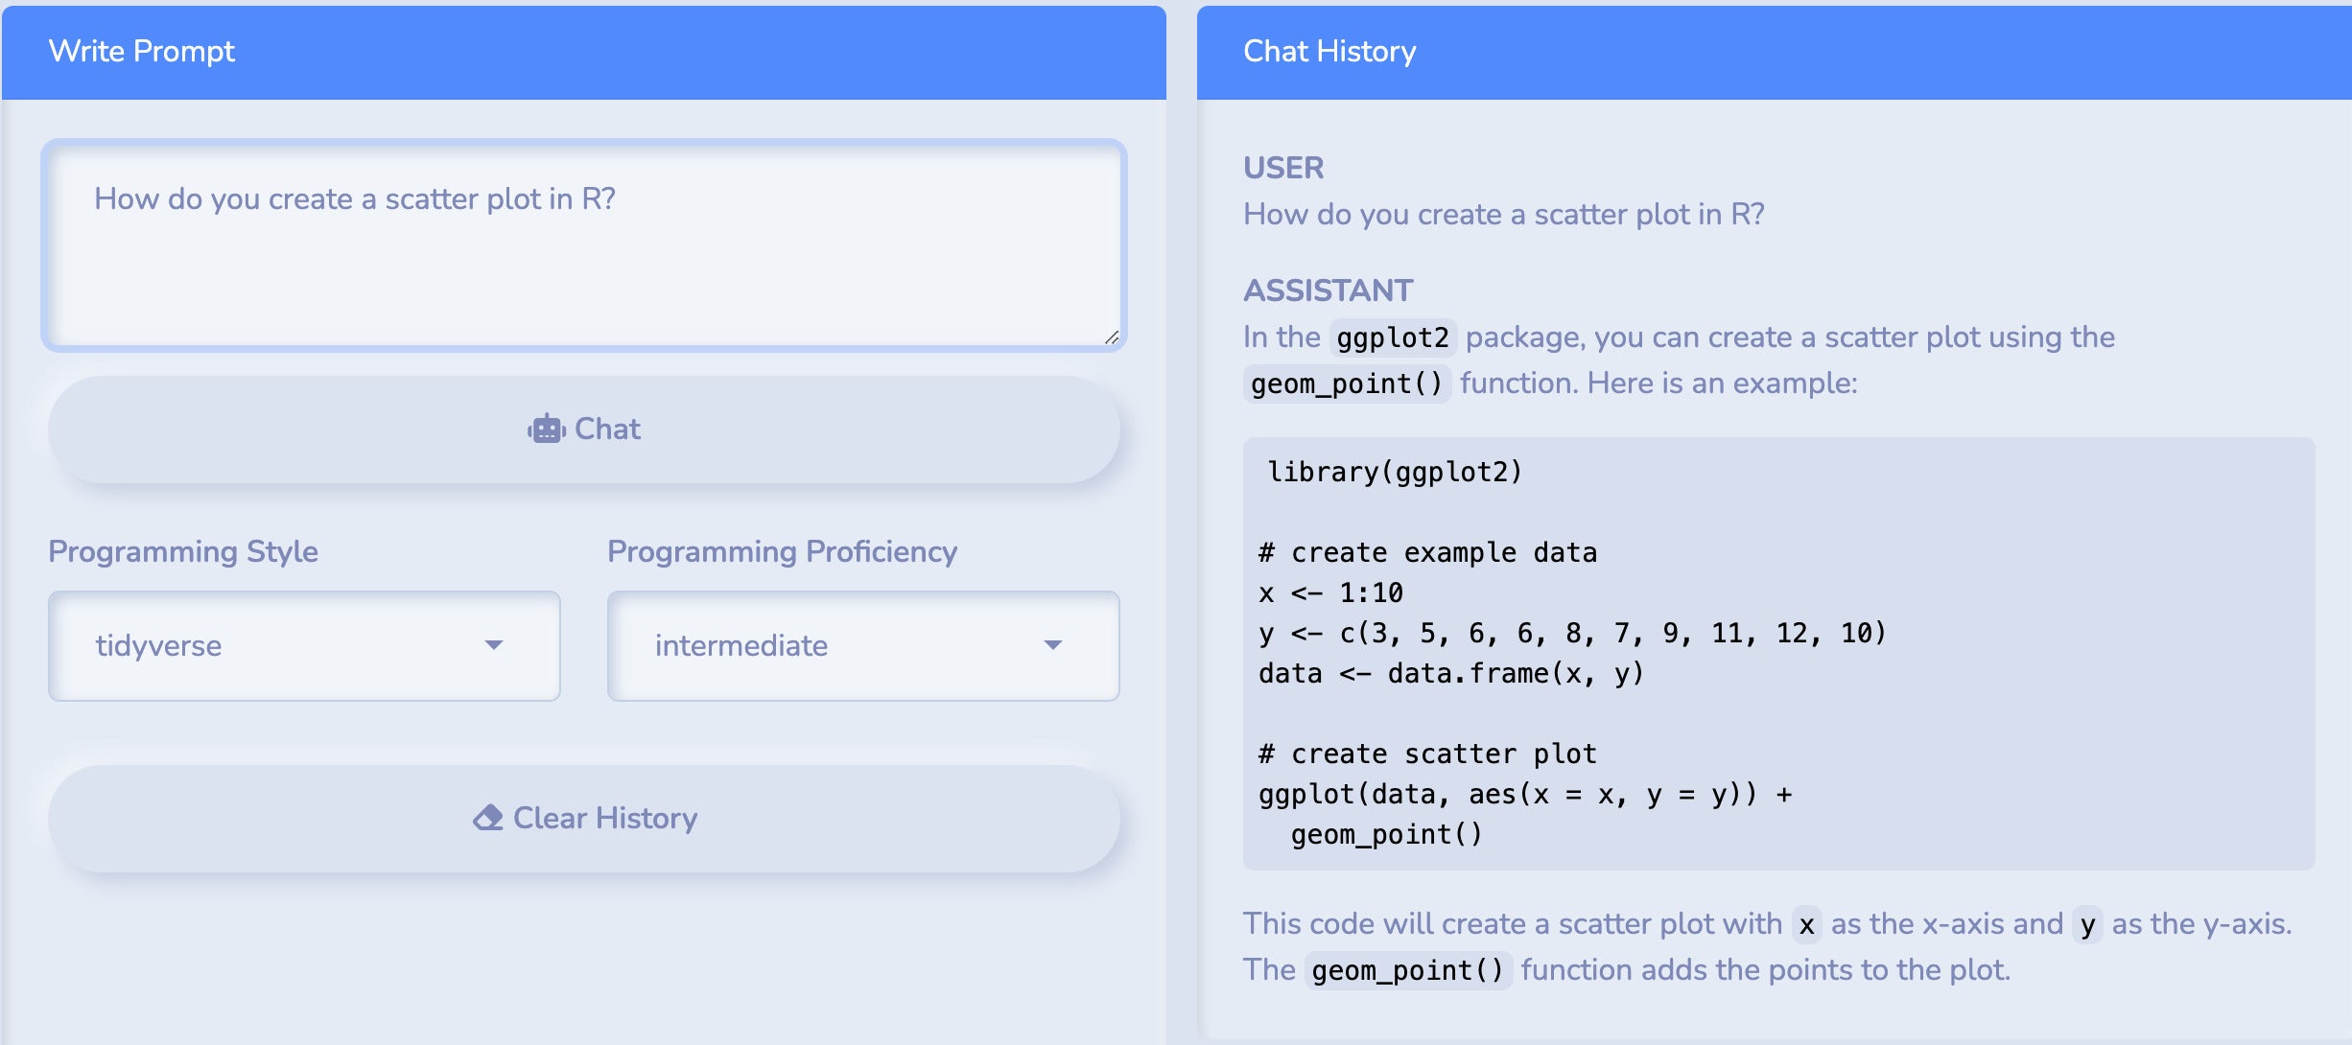Open the tidyverse dropdown arrow

click(x=494, y=645)
